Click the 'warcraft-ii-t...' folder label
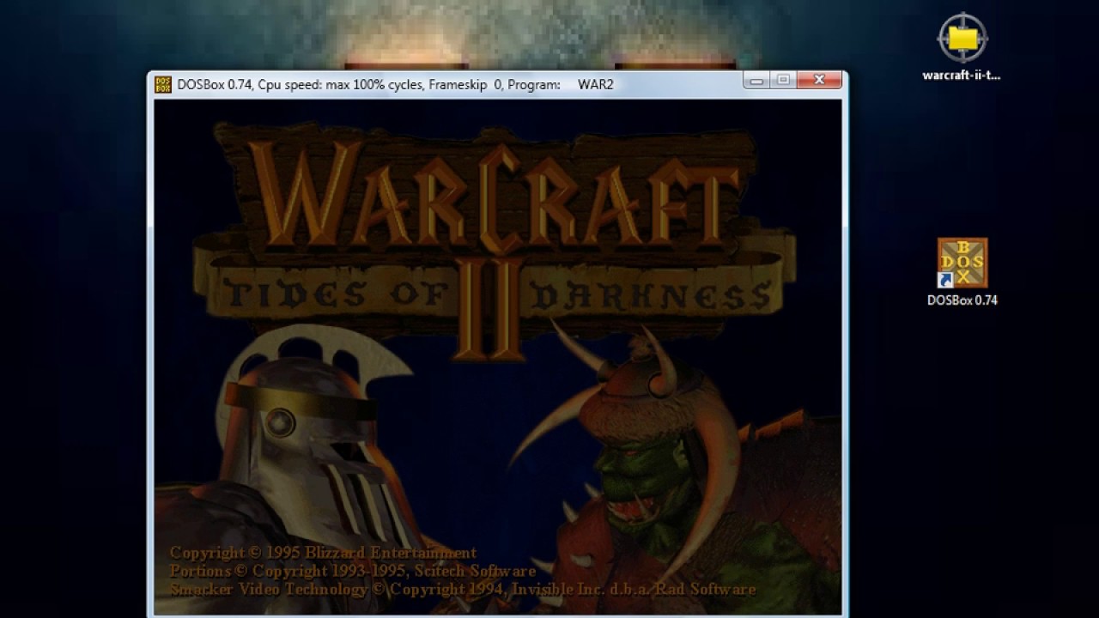The width and height of the screenshot is (1099, 618). tap(962, 75)
